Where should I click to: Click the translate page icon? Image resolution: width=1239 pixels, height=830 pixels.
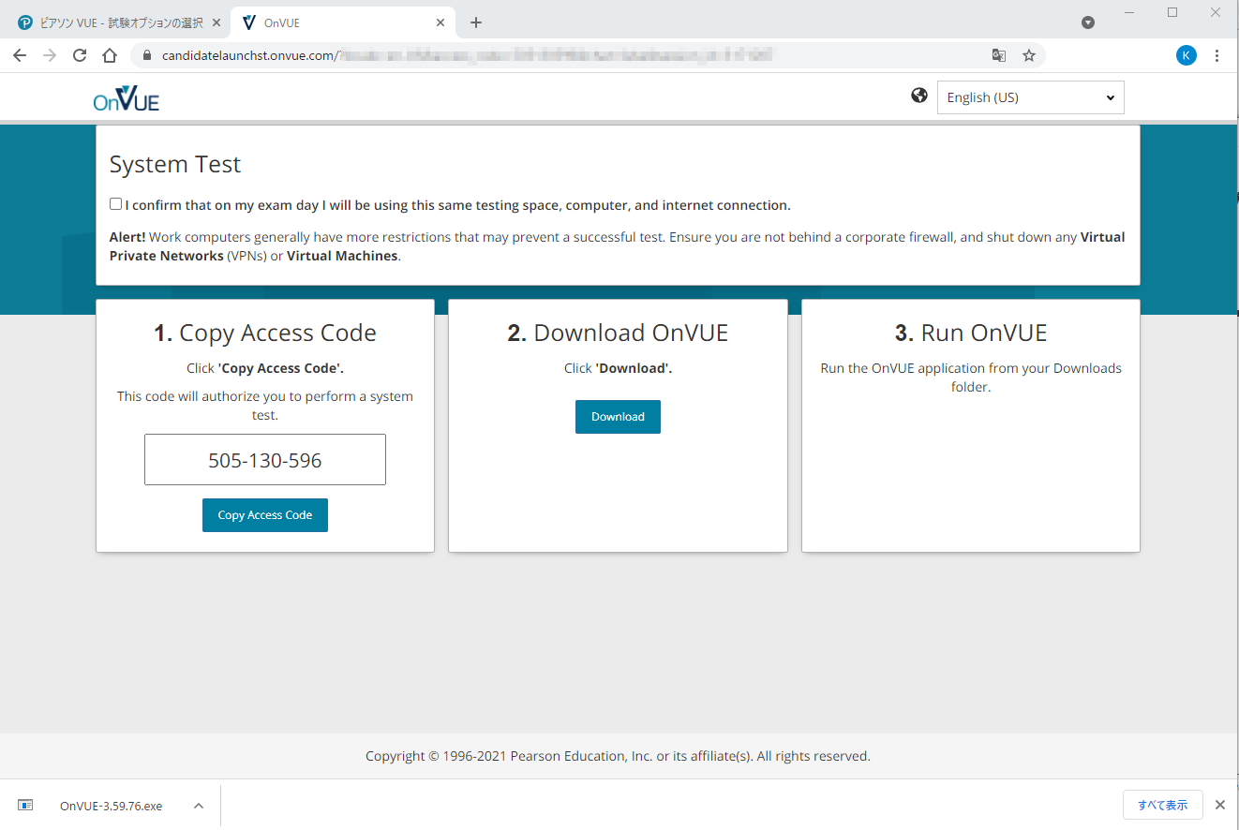pyautogui.click(x=999, y=55)
